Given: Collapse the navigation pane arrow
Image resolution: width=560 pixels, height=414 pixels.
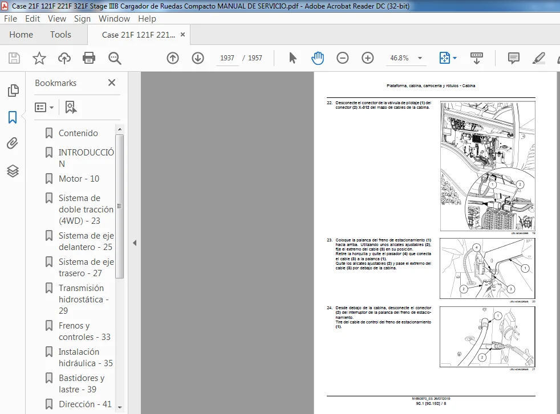Looking at the screenshot, I should (x=135, y=243).
